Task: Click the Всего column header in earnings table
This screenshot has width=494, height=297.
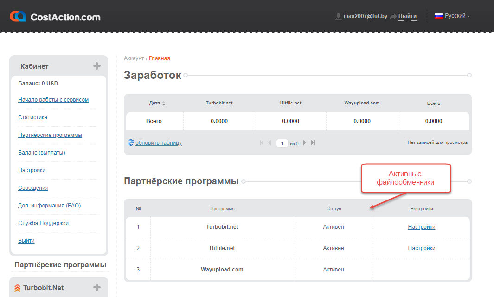Action: point(434,103)
